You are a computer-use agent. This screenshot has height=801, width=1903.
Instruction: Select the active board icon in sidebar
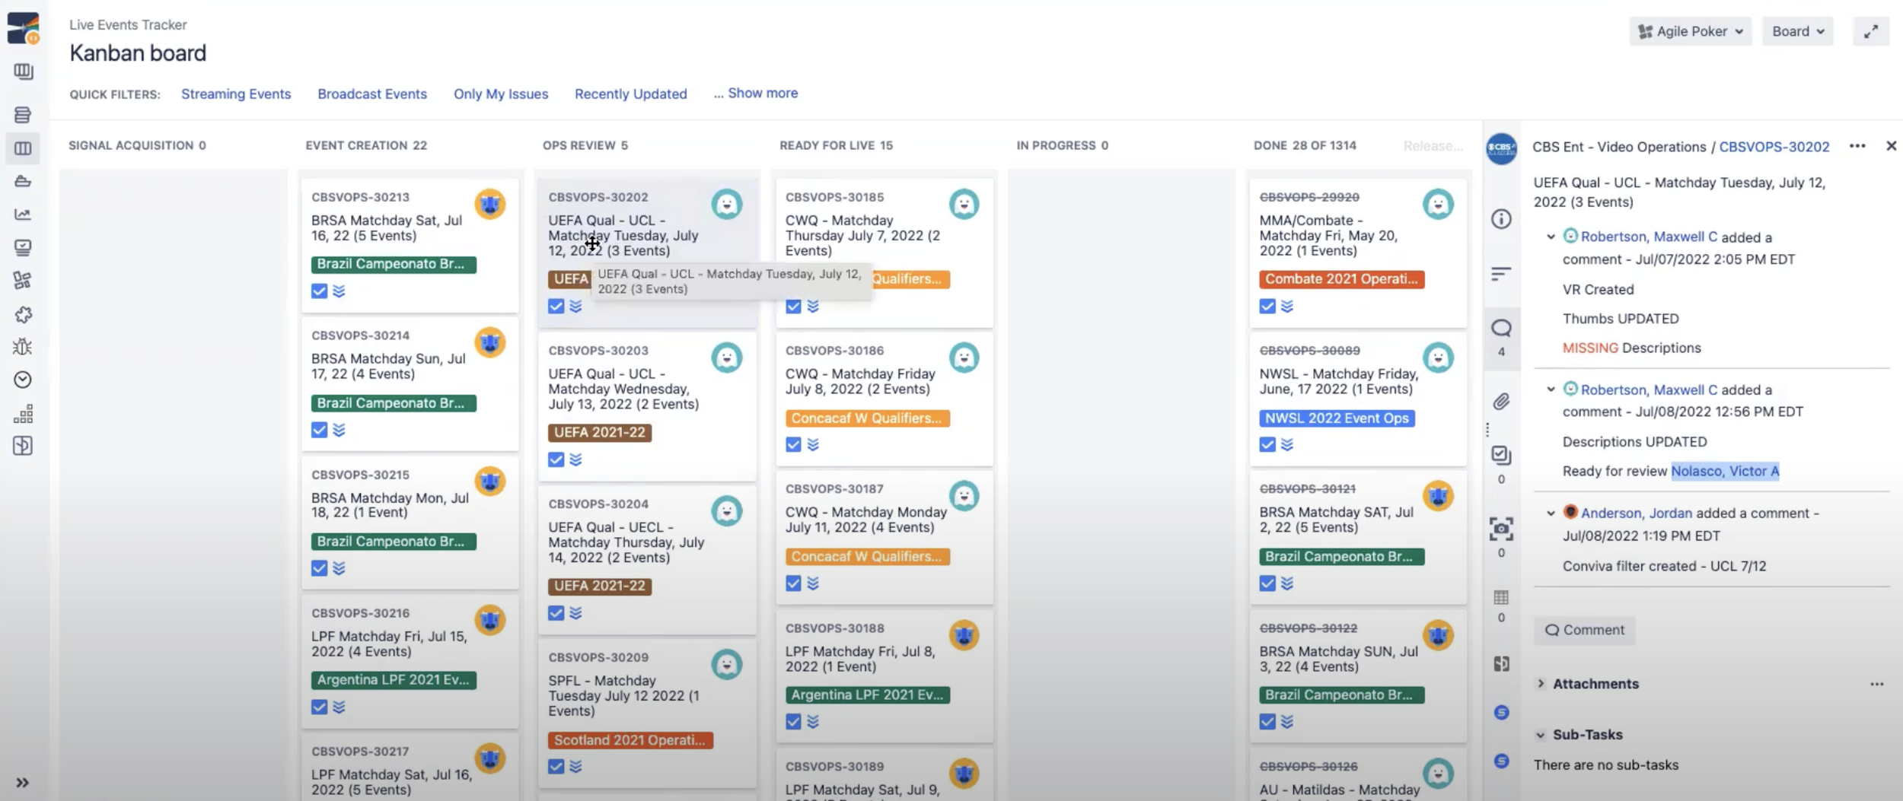click(x=23, y=148)
